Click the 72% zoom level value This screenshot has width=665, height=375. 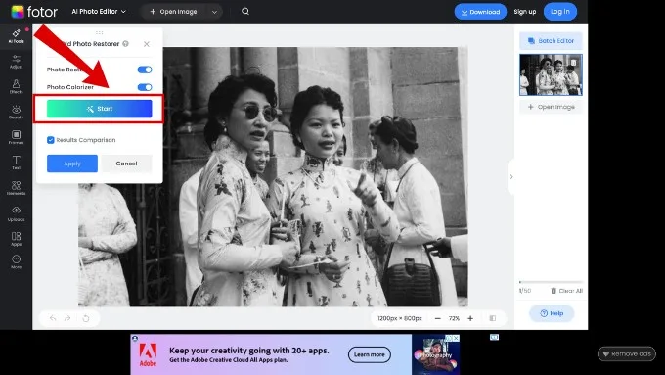point(454,318)
